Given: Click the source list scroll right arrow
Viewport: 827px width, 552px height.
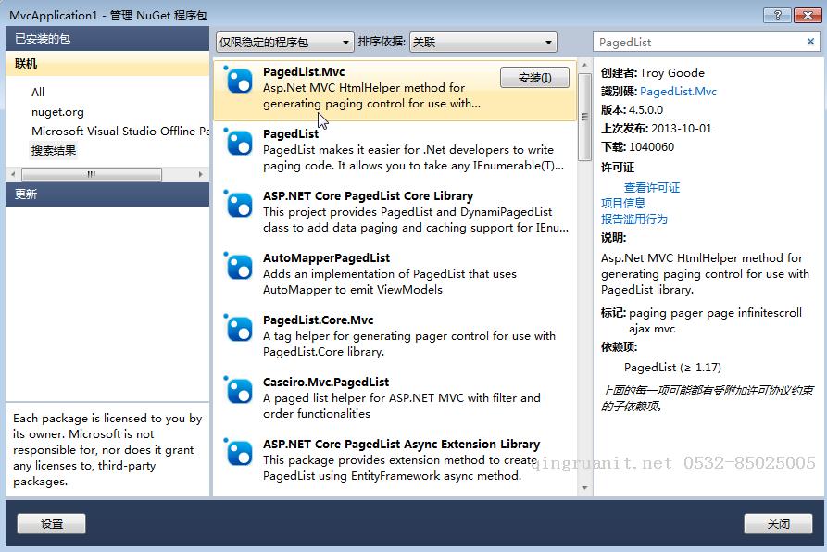Looking at the screenshot, I should [200, 174].
